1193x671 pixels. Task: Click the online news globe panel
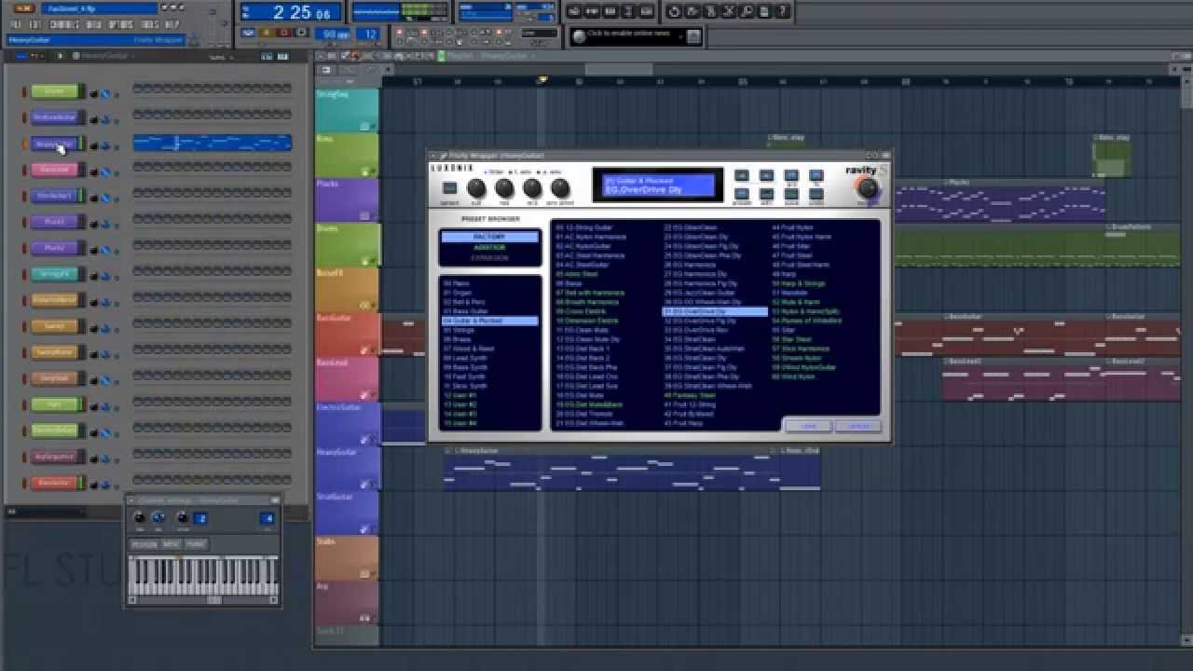point(636,35)
